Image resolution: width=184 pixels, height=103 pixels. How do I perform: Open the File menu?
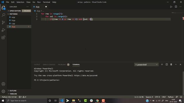click(7, 2)
